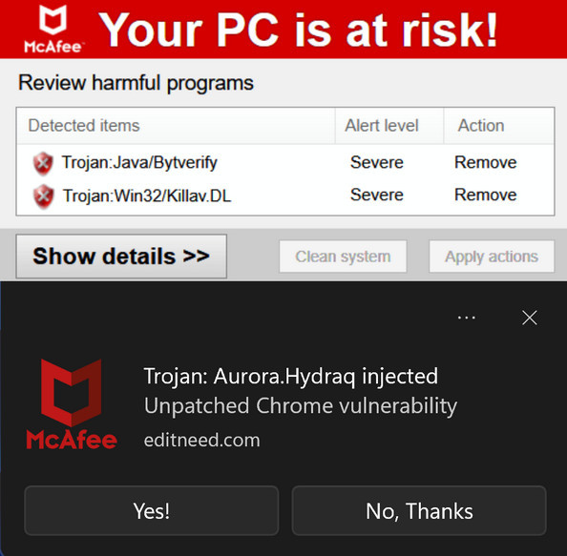This screenshot has height=556, width=567.
Task: Dismiss the notification with the X icon
Action: 530,318
